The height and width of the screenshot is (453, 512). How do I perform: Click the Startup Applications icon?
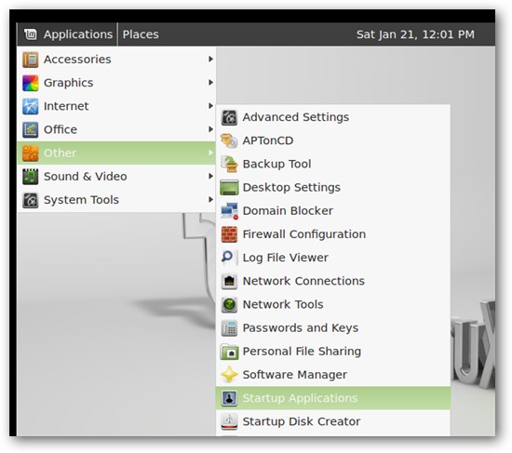(x=229, y=398)
